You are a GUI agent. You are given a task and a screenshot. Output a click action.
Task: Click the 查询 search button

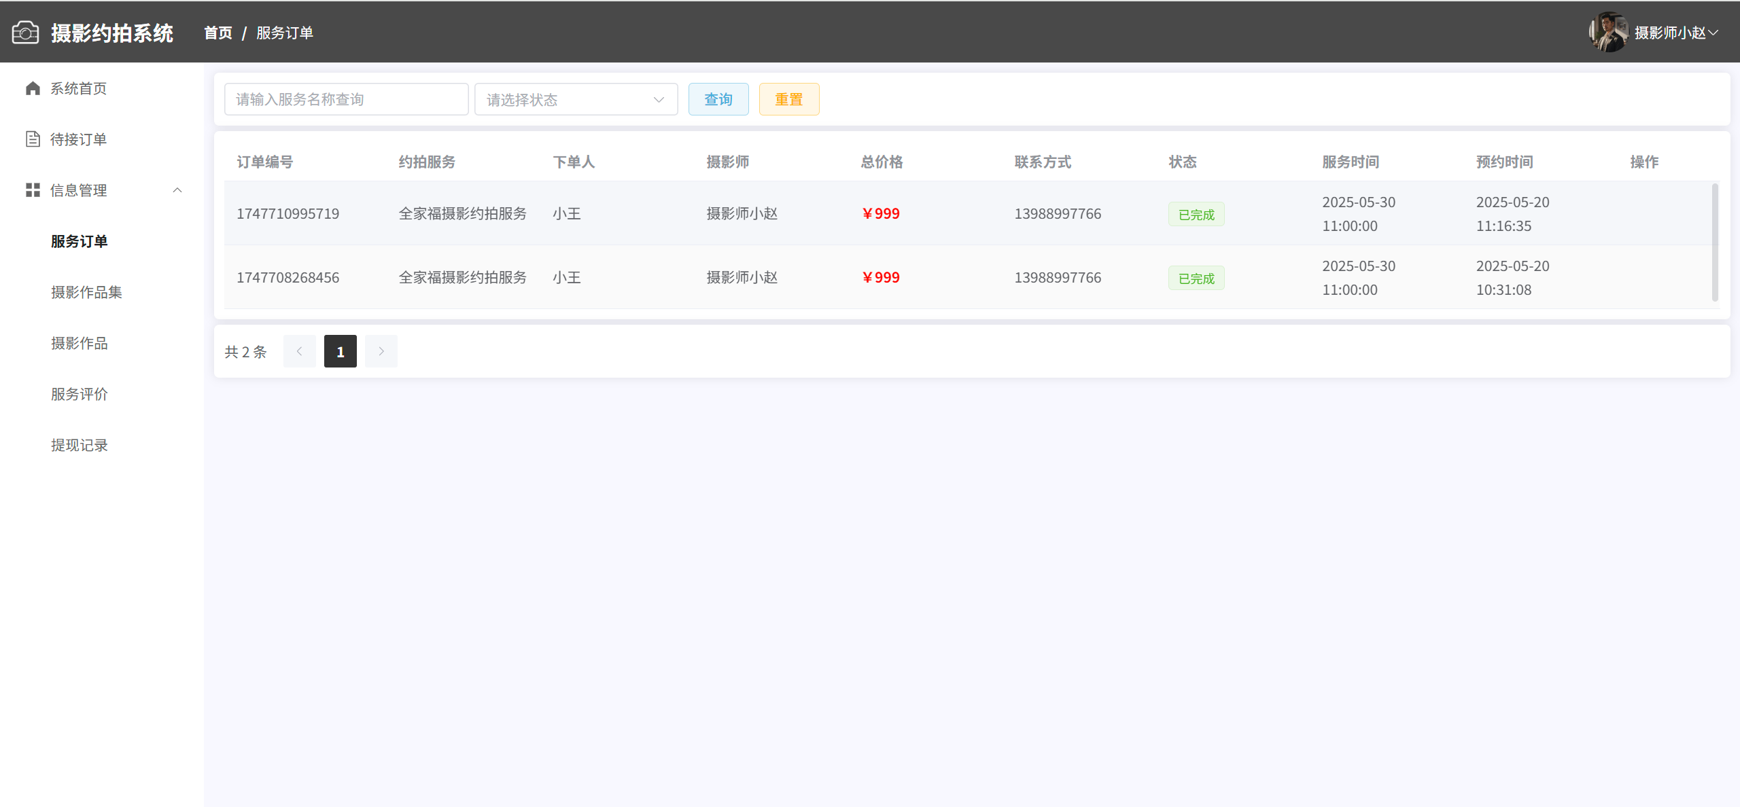click(x=718, y=99)
